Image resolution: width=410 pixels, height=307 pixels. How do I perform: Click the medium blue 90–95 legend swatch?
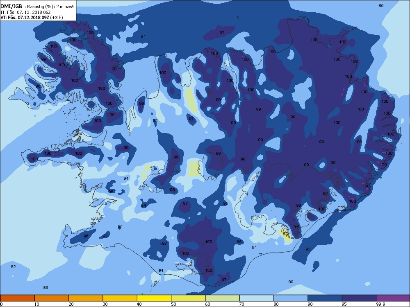tap(325, 298)
